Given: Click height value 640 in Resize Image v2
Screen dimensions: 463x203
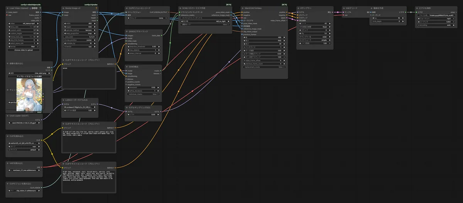Looking at the screenshot, I should 79,27.
